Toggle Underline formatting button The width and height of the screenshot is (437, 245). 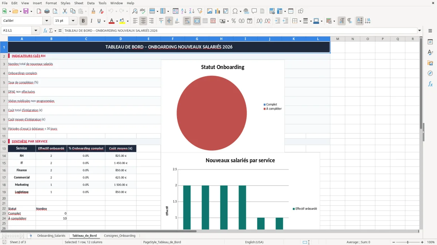click(x=99, y=21)
